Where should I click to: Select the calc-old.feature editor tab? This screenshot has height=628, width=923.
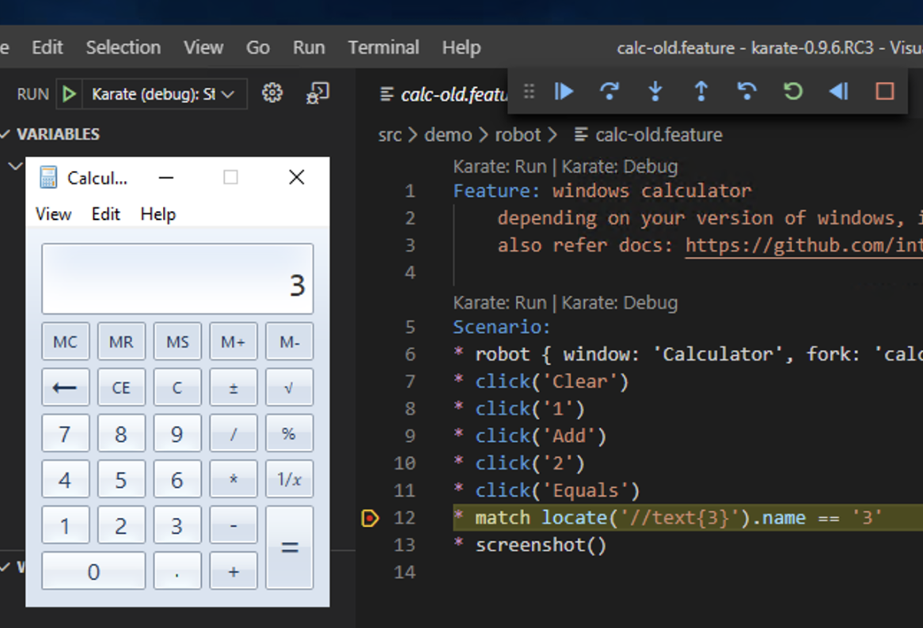click(x=444, y=94)
